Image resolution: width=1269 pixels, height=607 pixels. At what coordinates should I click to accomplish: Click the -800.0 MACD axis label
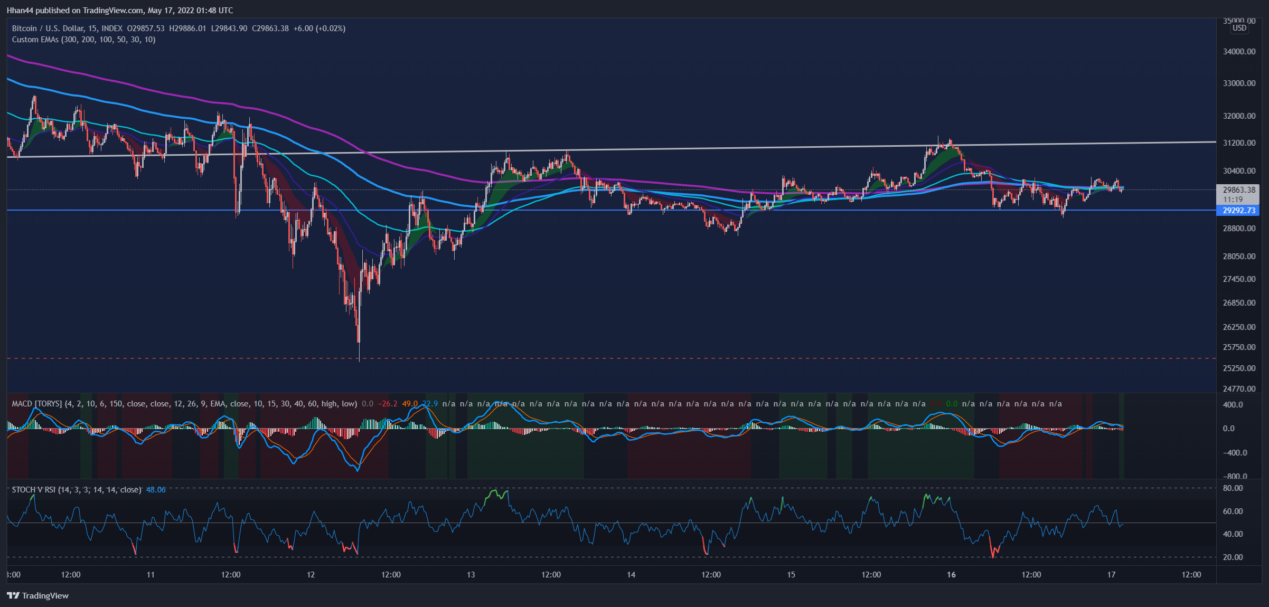tap(1235, 476)
